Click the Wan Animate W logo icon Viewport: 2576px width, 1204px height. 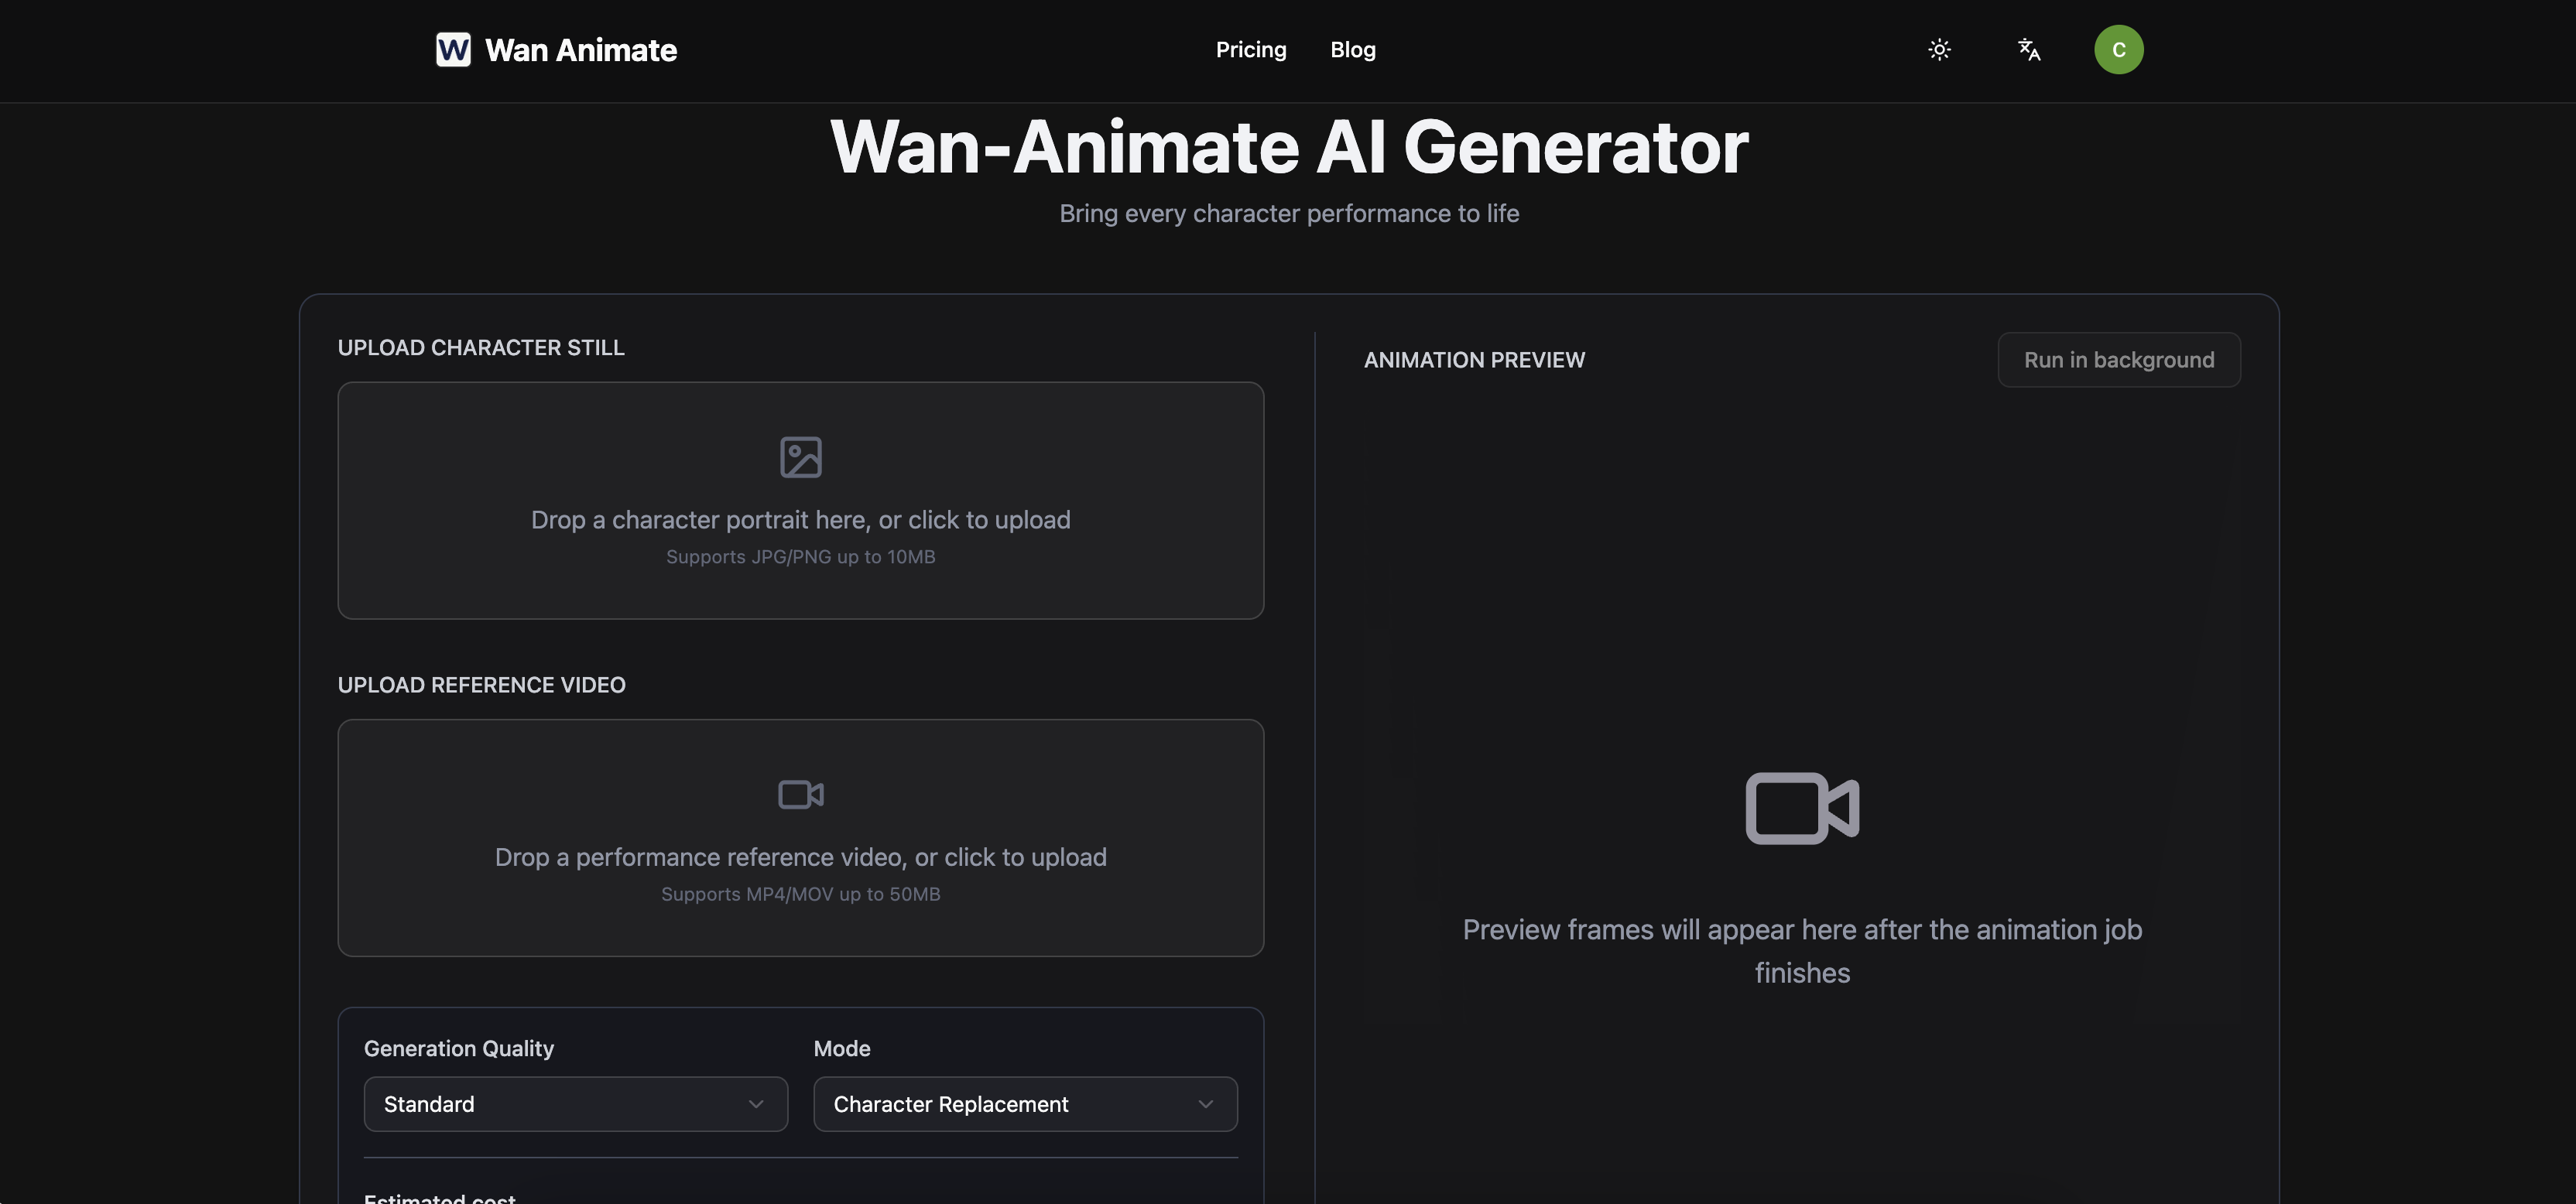tap(453, 49)
